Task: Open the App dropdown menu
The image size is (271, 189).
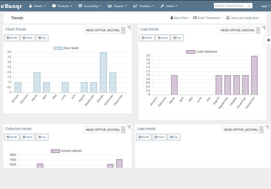Action: (265, 6)
